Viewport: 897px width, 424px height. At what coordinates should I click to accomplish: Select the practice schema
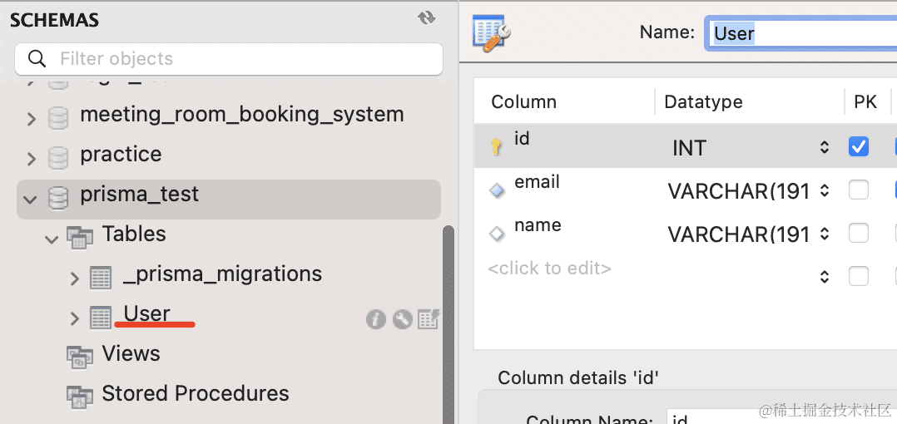tap(121, 155)
